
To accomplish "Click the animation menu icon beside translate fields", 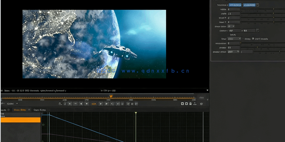I will [x=258, y=5].
